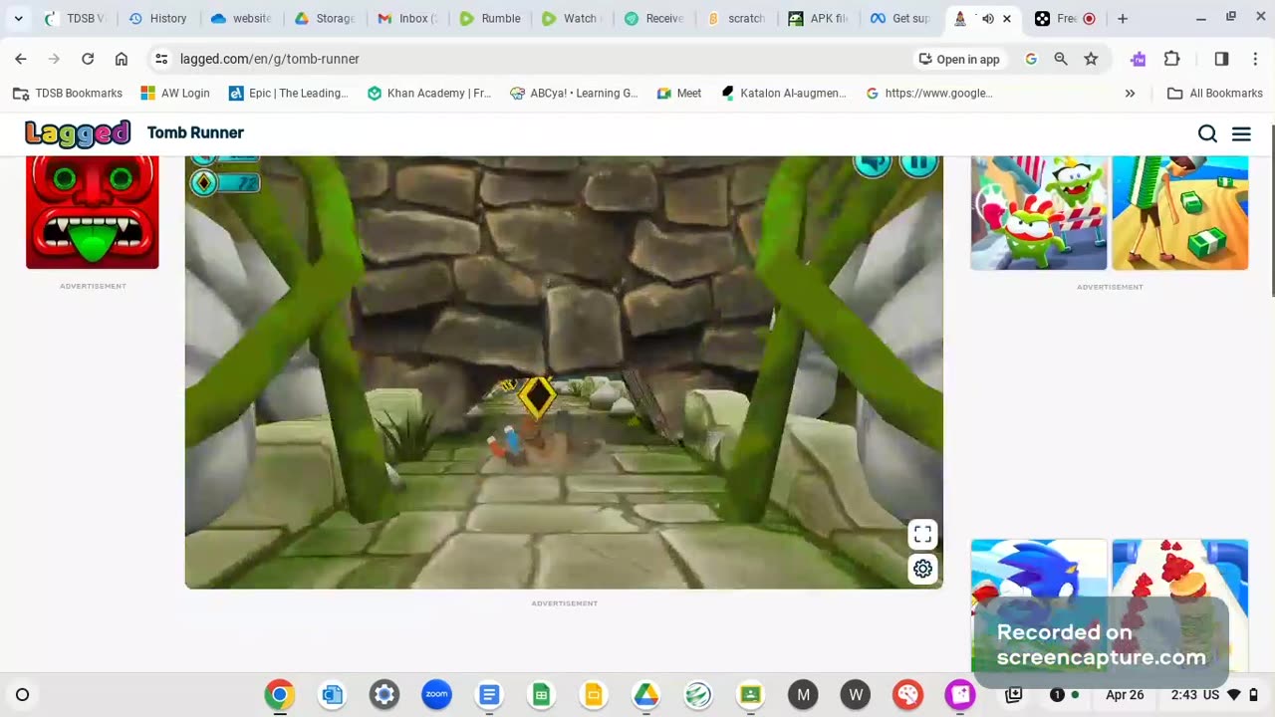The width and height of the screenshot is (1275, 717).
Task: Open the Chrome three-dot menu
Action: 1255,59
